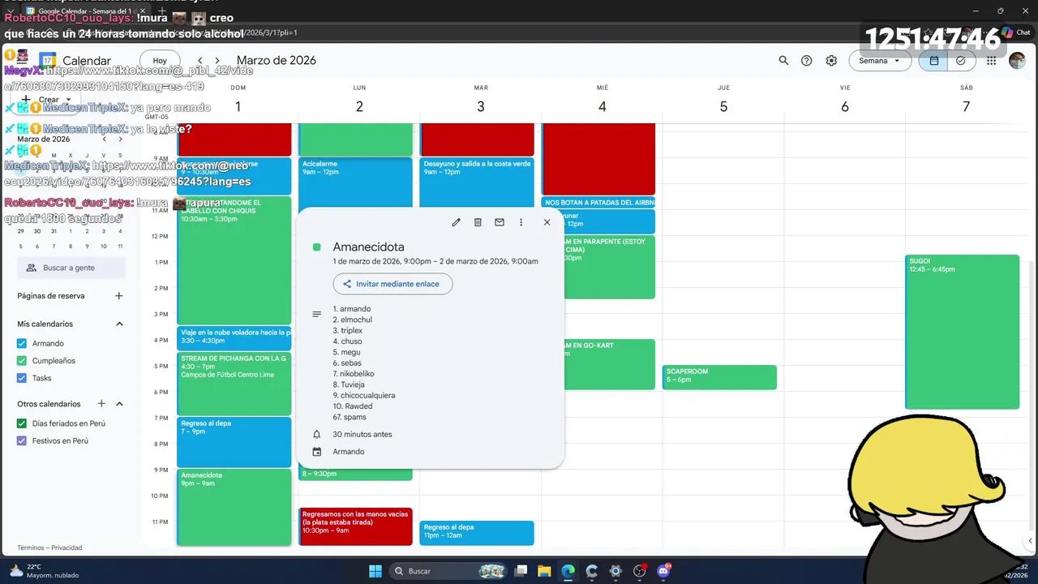
Task: Select day 2 in the week header
Action: [x=359, y=106]
